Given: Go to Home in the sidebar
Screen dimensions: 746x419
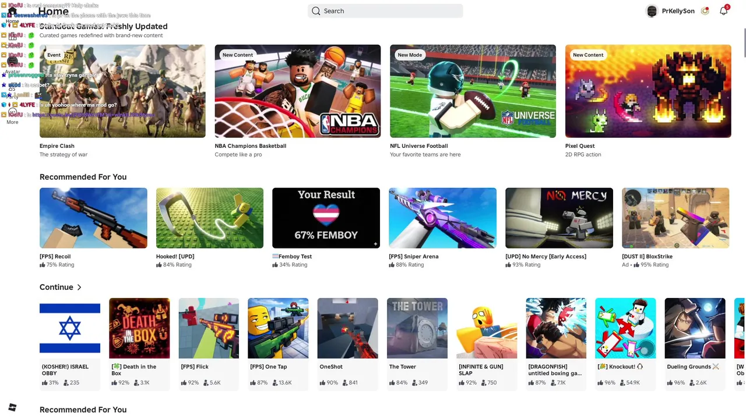Looking at the screenshot, I should [x=12, y=15].
